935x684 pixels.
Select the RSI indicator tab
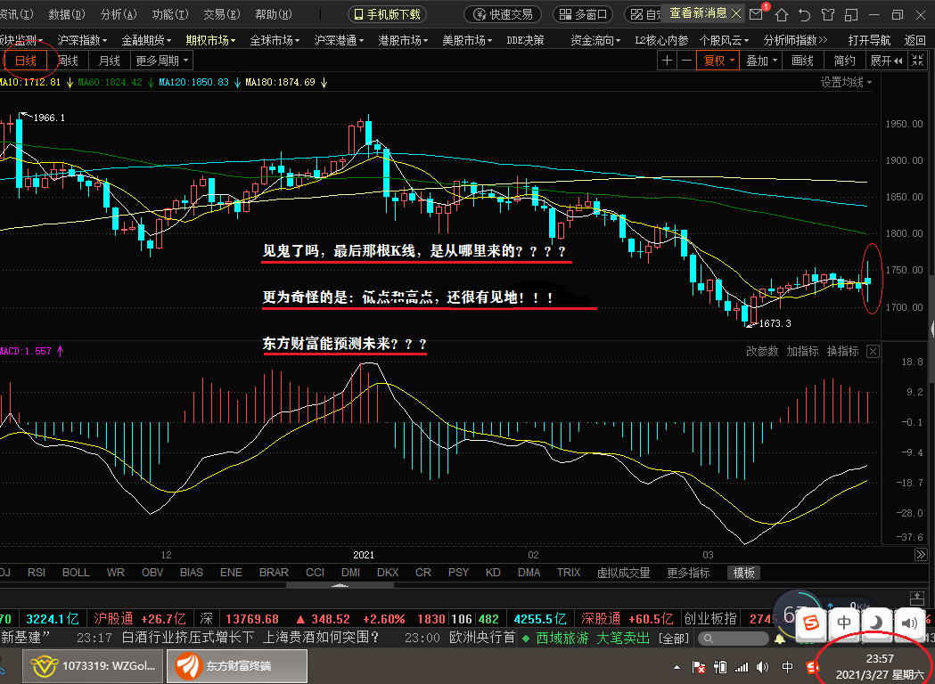click(37, 572)
